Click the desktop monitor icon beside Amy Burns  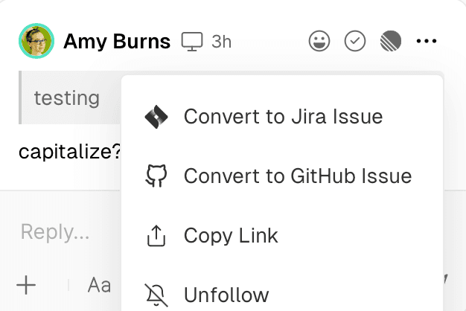click(192, 41)
